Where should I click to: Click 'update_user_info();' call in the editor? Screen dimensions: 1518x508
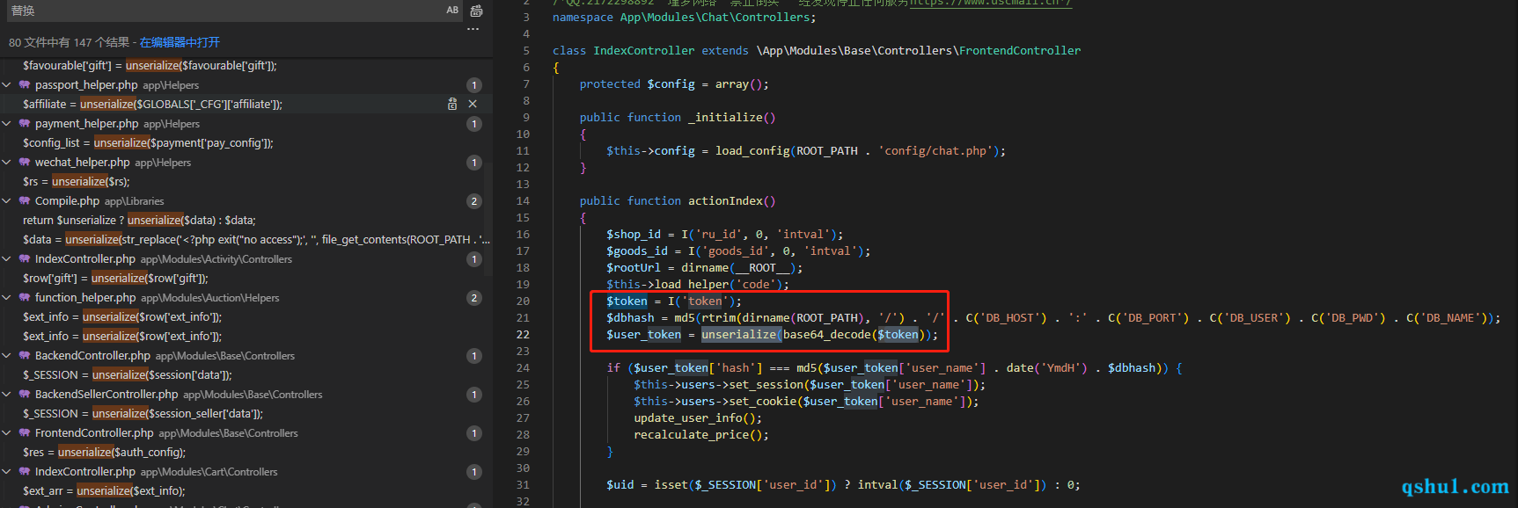tap(698, 417)
